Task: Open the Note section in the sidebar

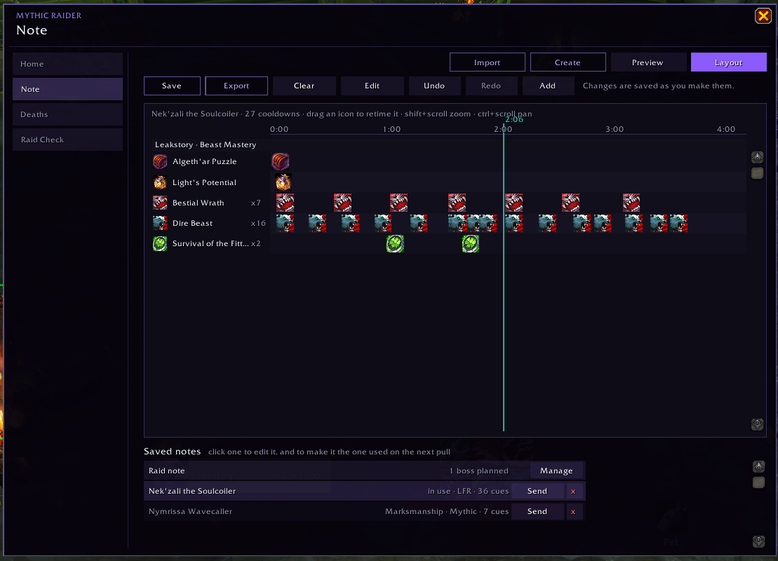Action: tap(67, 89)
